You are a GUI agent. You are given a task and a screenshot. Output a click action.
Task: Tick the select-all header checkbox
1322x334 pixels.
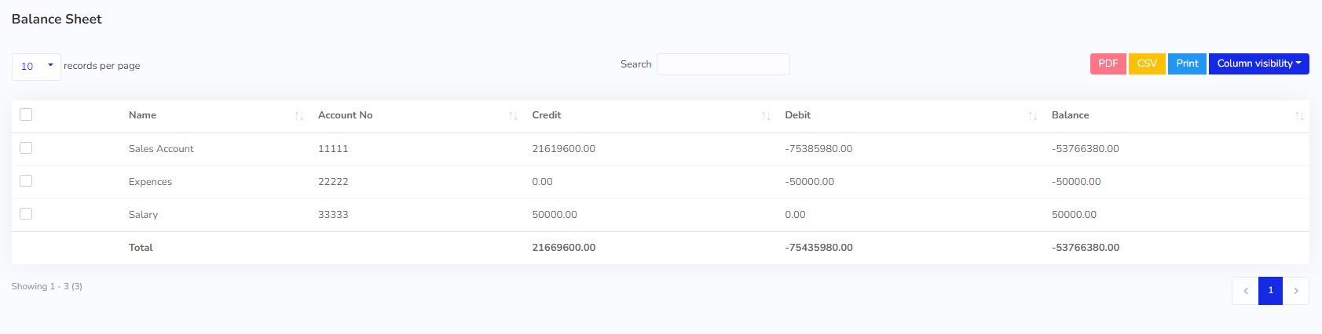(26, 114)
